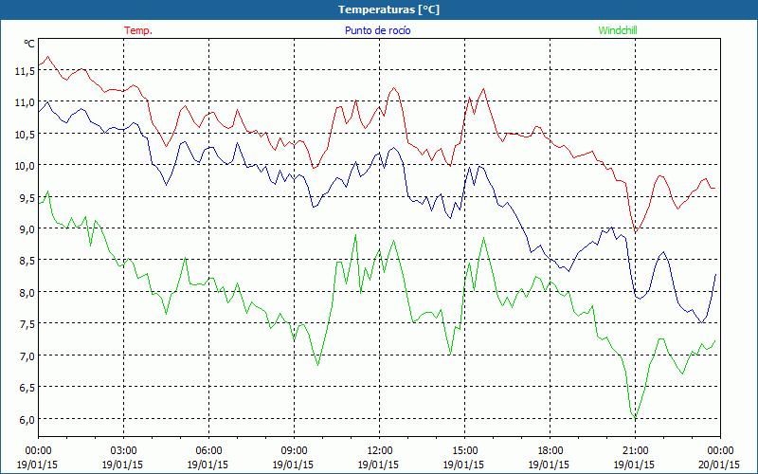This screenshot has width=758, height=474.
Task: Select the red Temp. legend label
Action: pyautogui.click(x=138, y=30)
